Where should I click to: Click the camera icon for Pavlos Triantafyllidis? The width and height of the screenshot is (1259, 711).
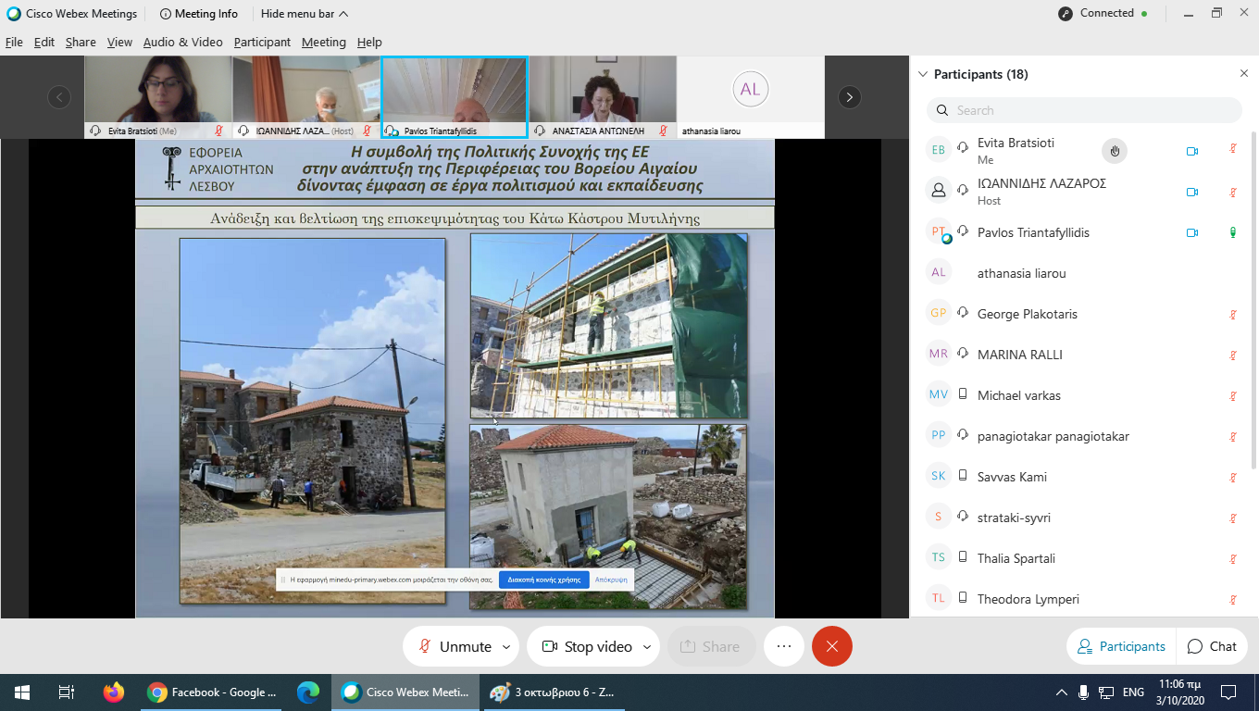click(x=1192, y=233)
